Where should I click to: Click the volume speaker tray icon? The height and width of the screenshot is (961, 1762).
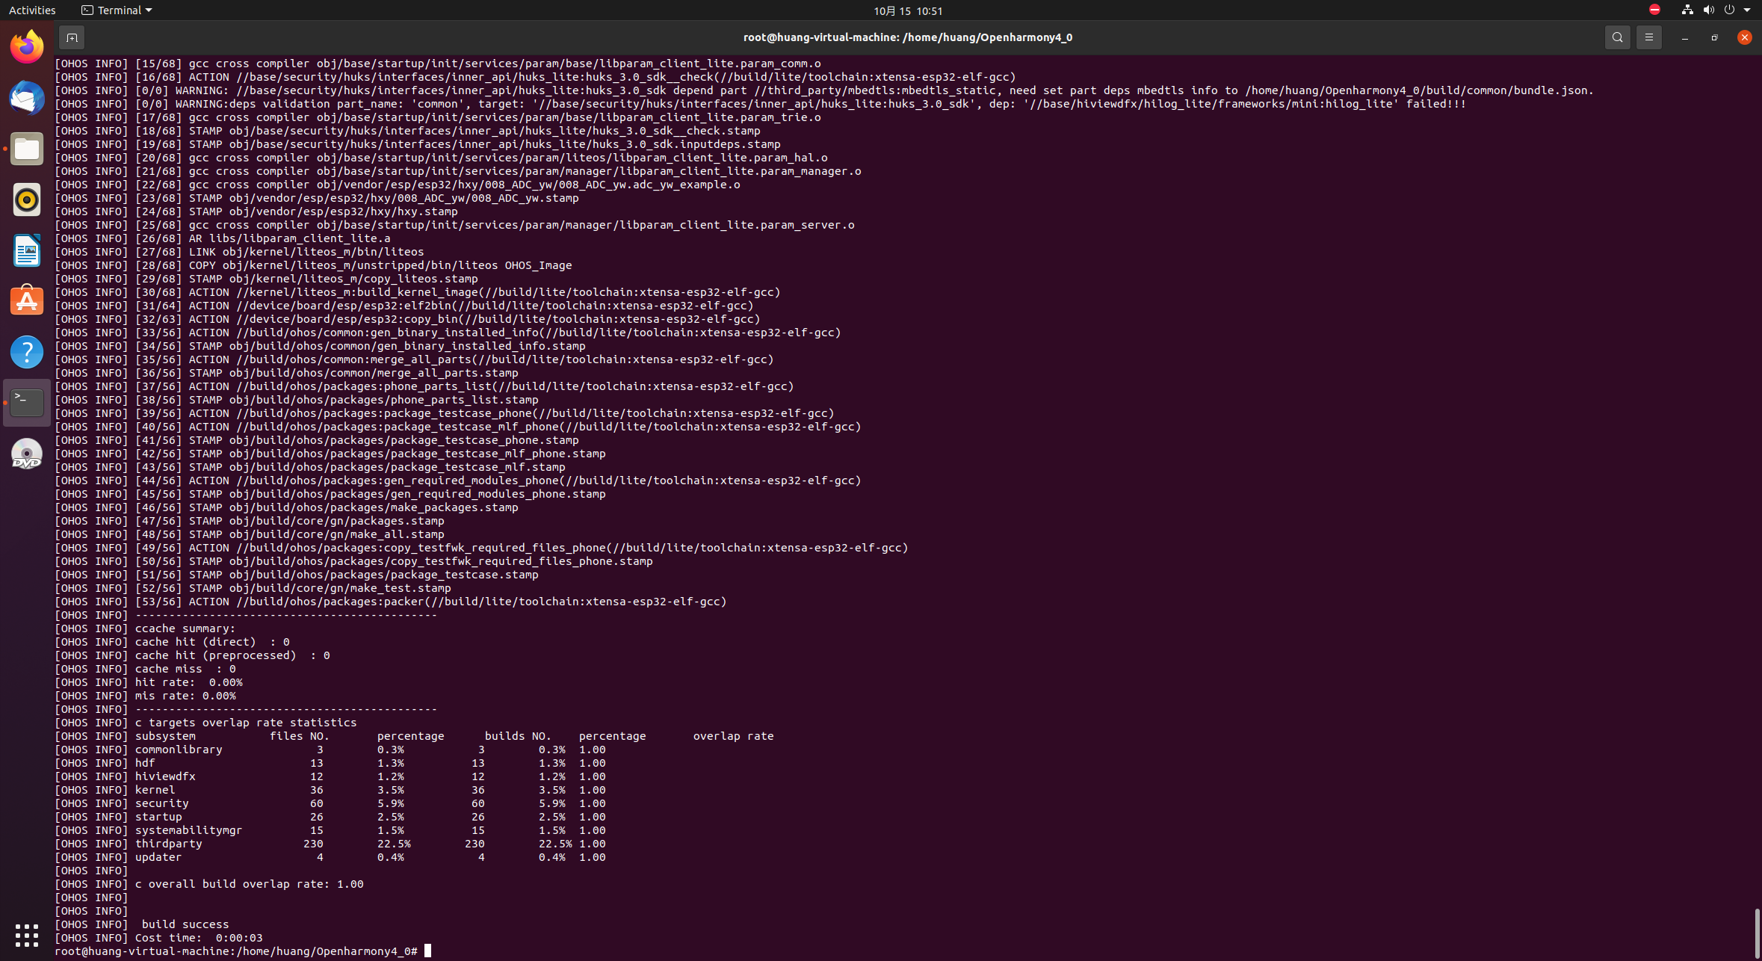point(1708,10)
